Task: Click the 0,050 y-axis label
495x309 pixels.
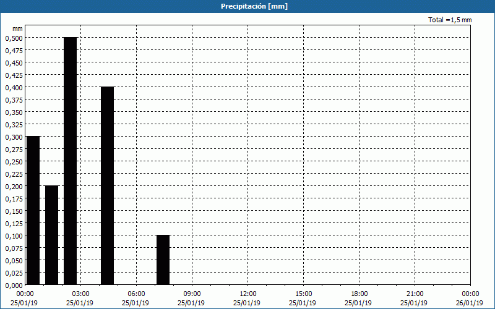Action: (14, 261)
